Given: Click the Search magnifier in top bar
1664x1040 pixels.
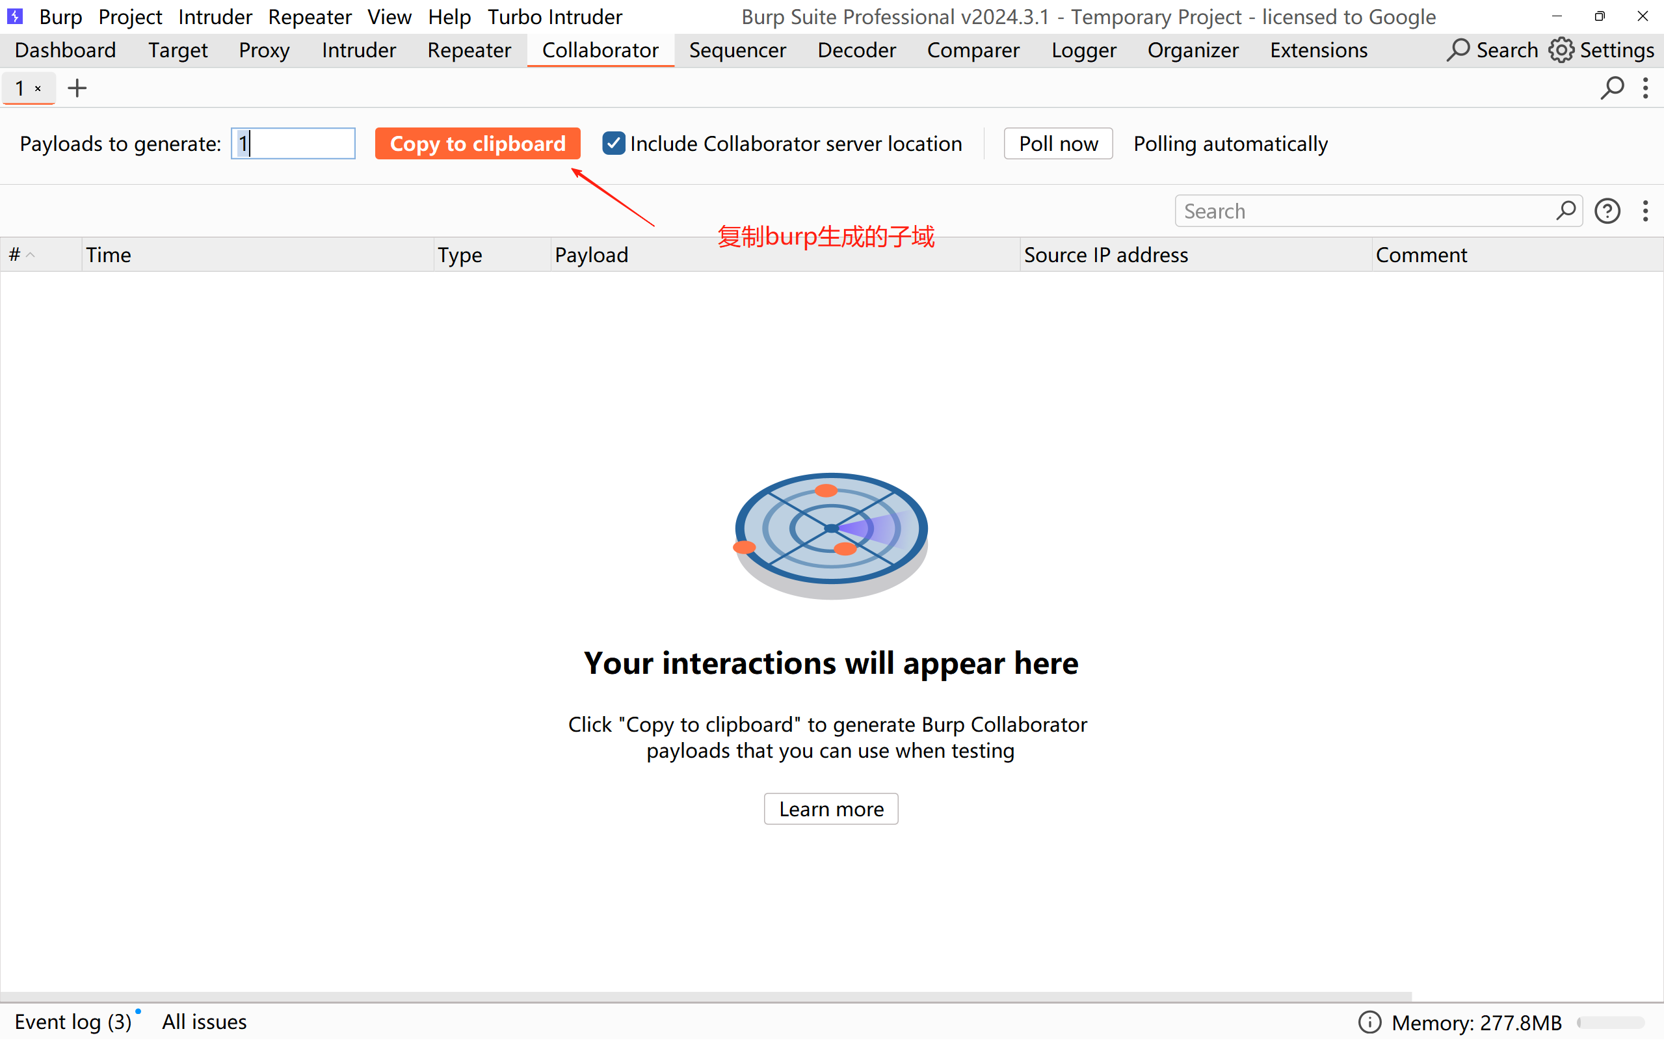Looking at the screenshot, I should point(1459,49).
